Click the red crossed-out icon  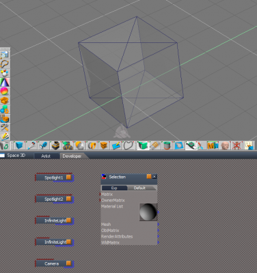pos(237,145)
